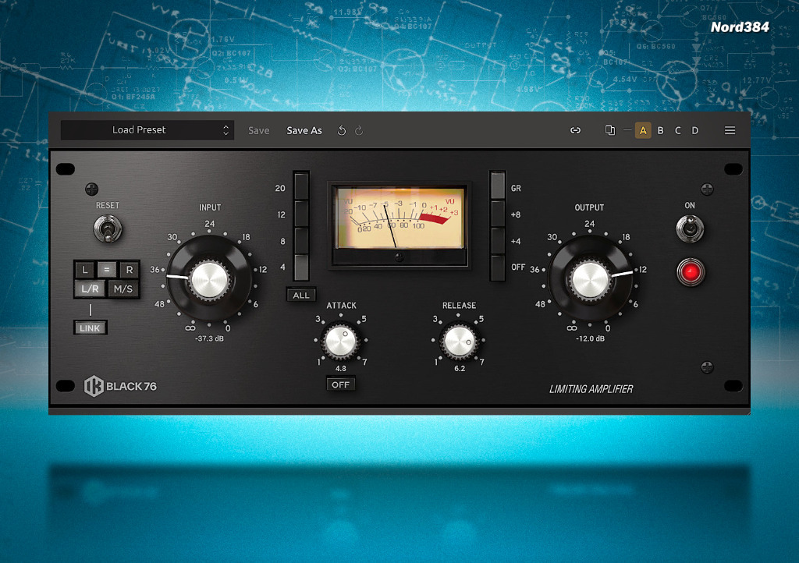The image size is (799, 563).
Task: Set meter mode to +8
Action: [x=498, y=213]
